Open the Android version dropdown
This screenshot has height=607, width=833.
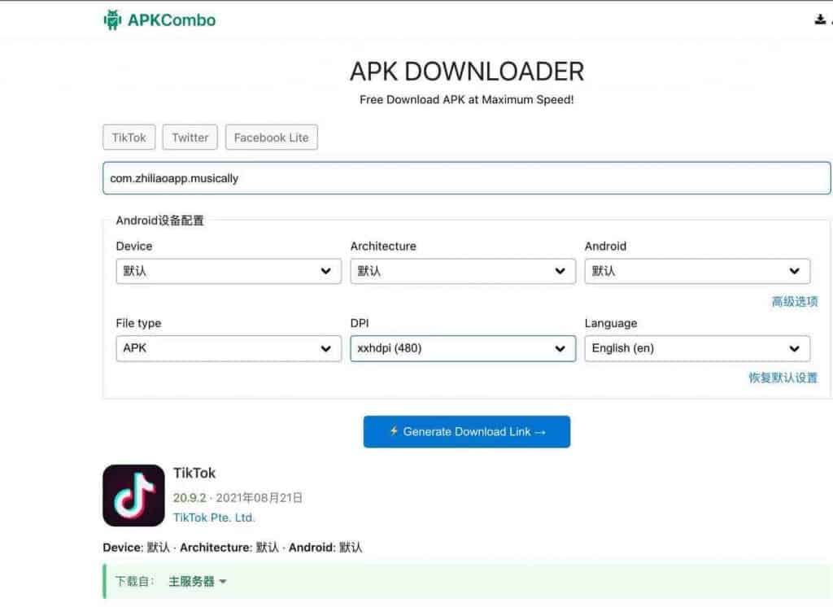point(697,271)
